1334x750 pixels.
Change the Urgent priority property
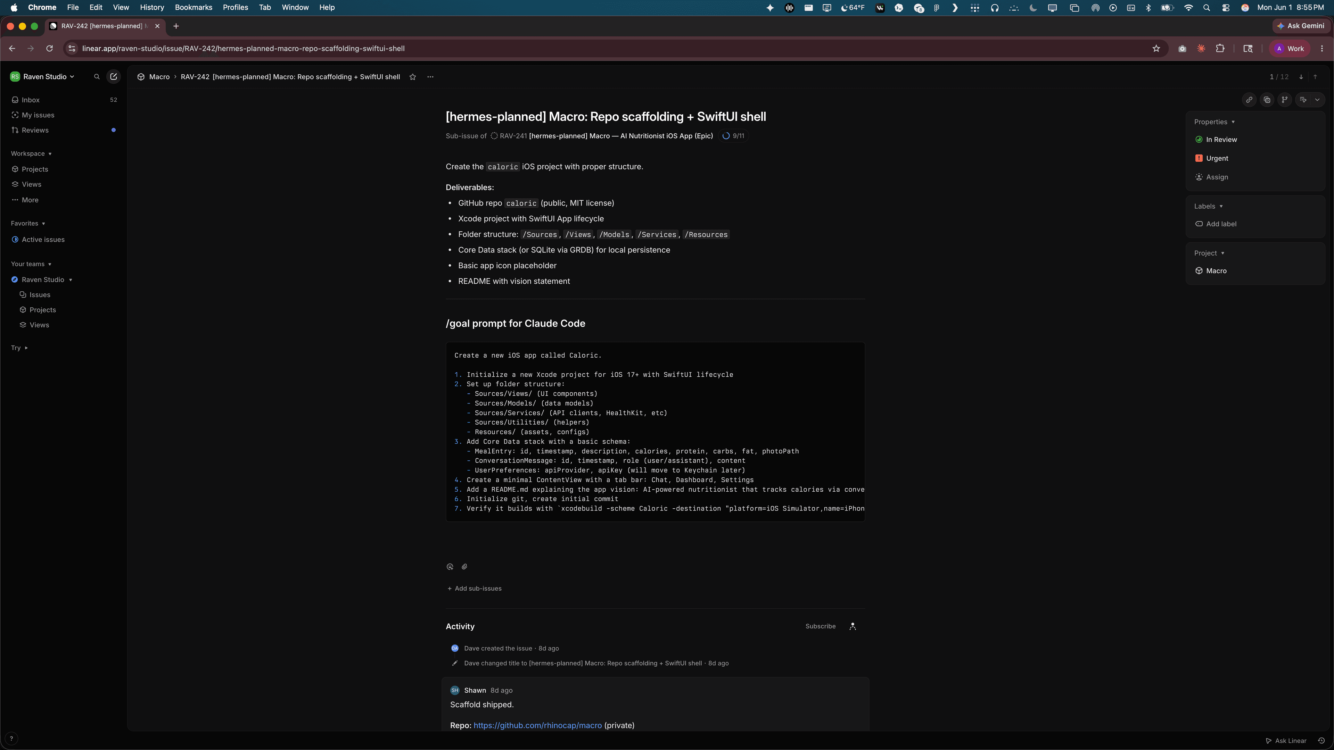click(1212, 158)
